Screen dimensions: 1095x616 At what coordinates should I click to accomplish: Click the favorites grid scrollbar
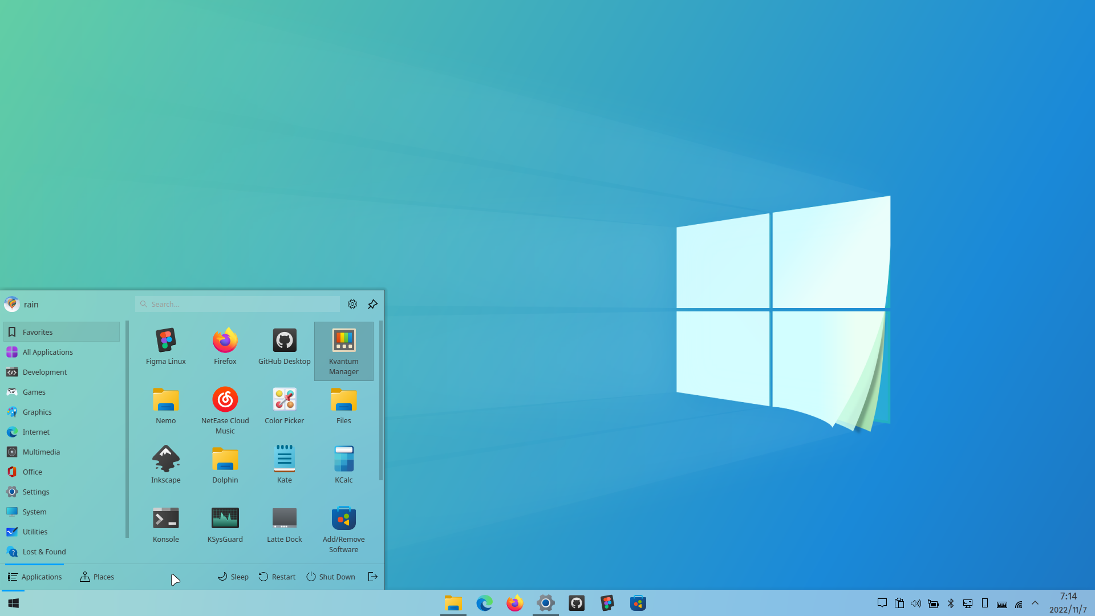[381, 399]
